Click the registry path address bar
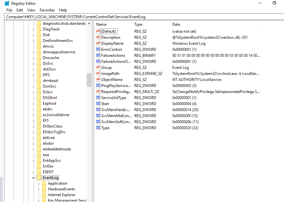This screenshot has width=284, height=202. pyautogui.click(x=144, y=17)
